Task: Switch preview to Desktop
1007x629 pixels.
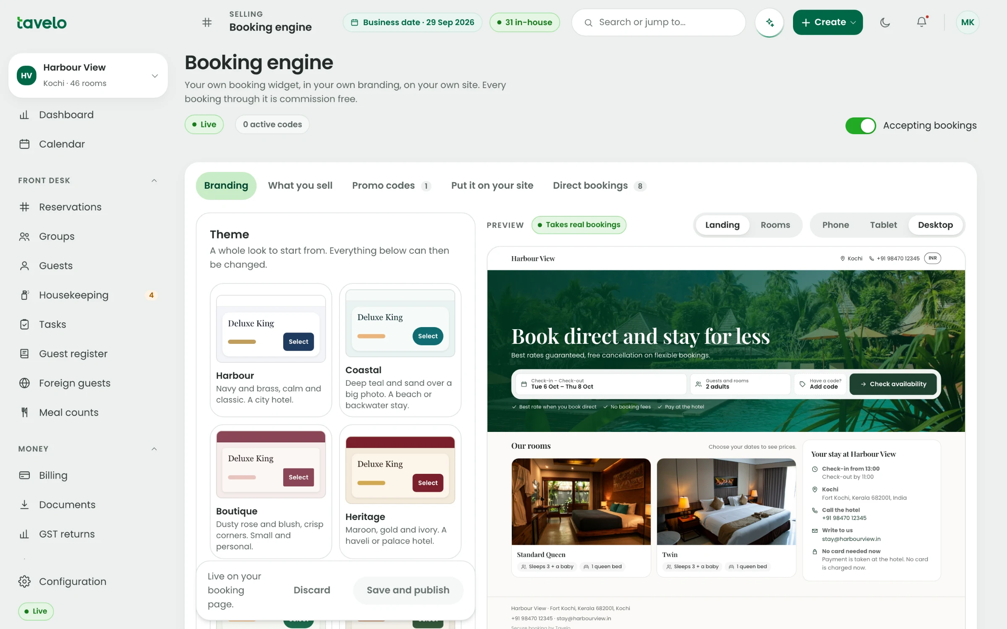Action: (x=935, y=225)
